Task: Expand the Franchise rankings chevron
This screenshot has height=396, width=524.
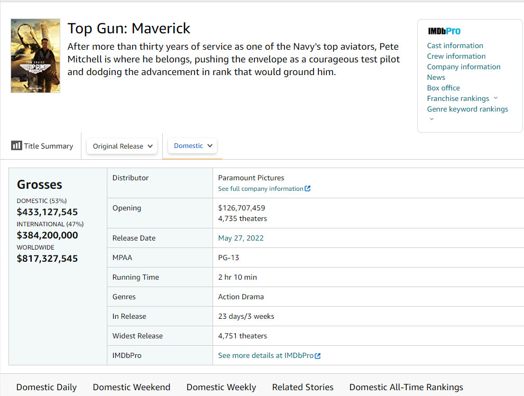Action: (x=495, y=98)
